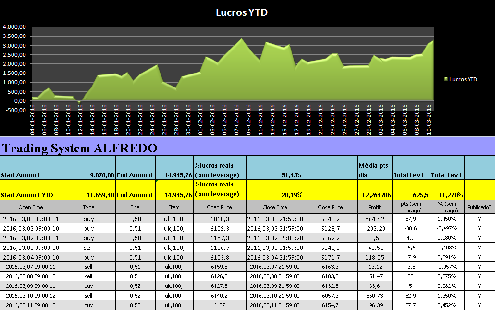The height and width of the screenshot is (310, 495).
Task: Click the -202,20 loss cell
Action: 374,228
